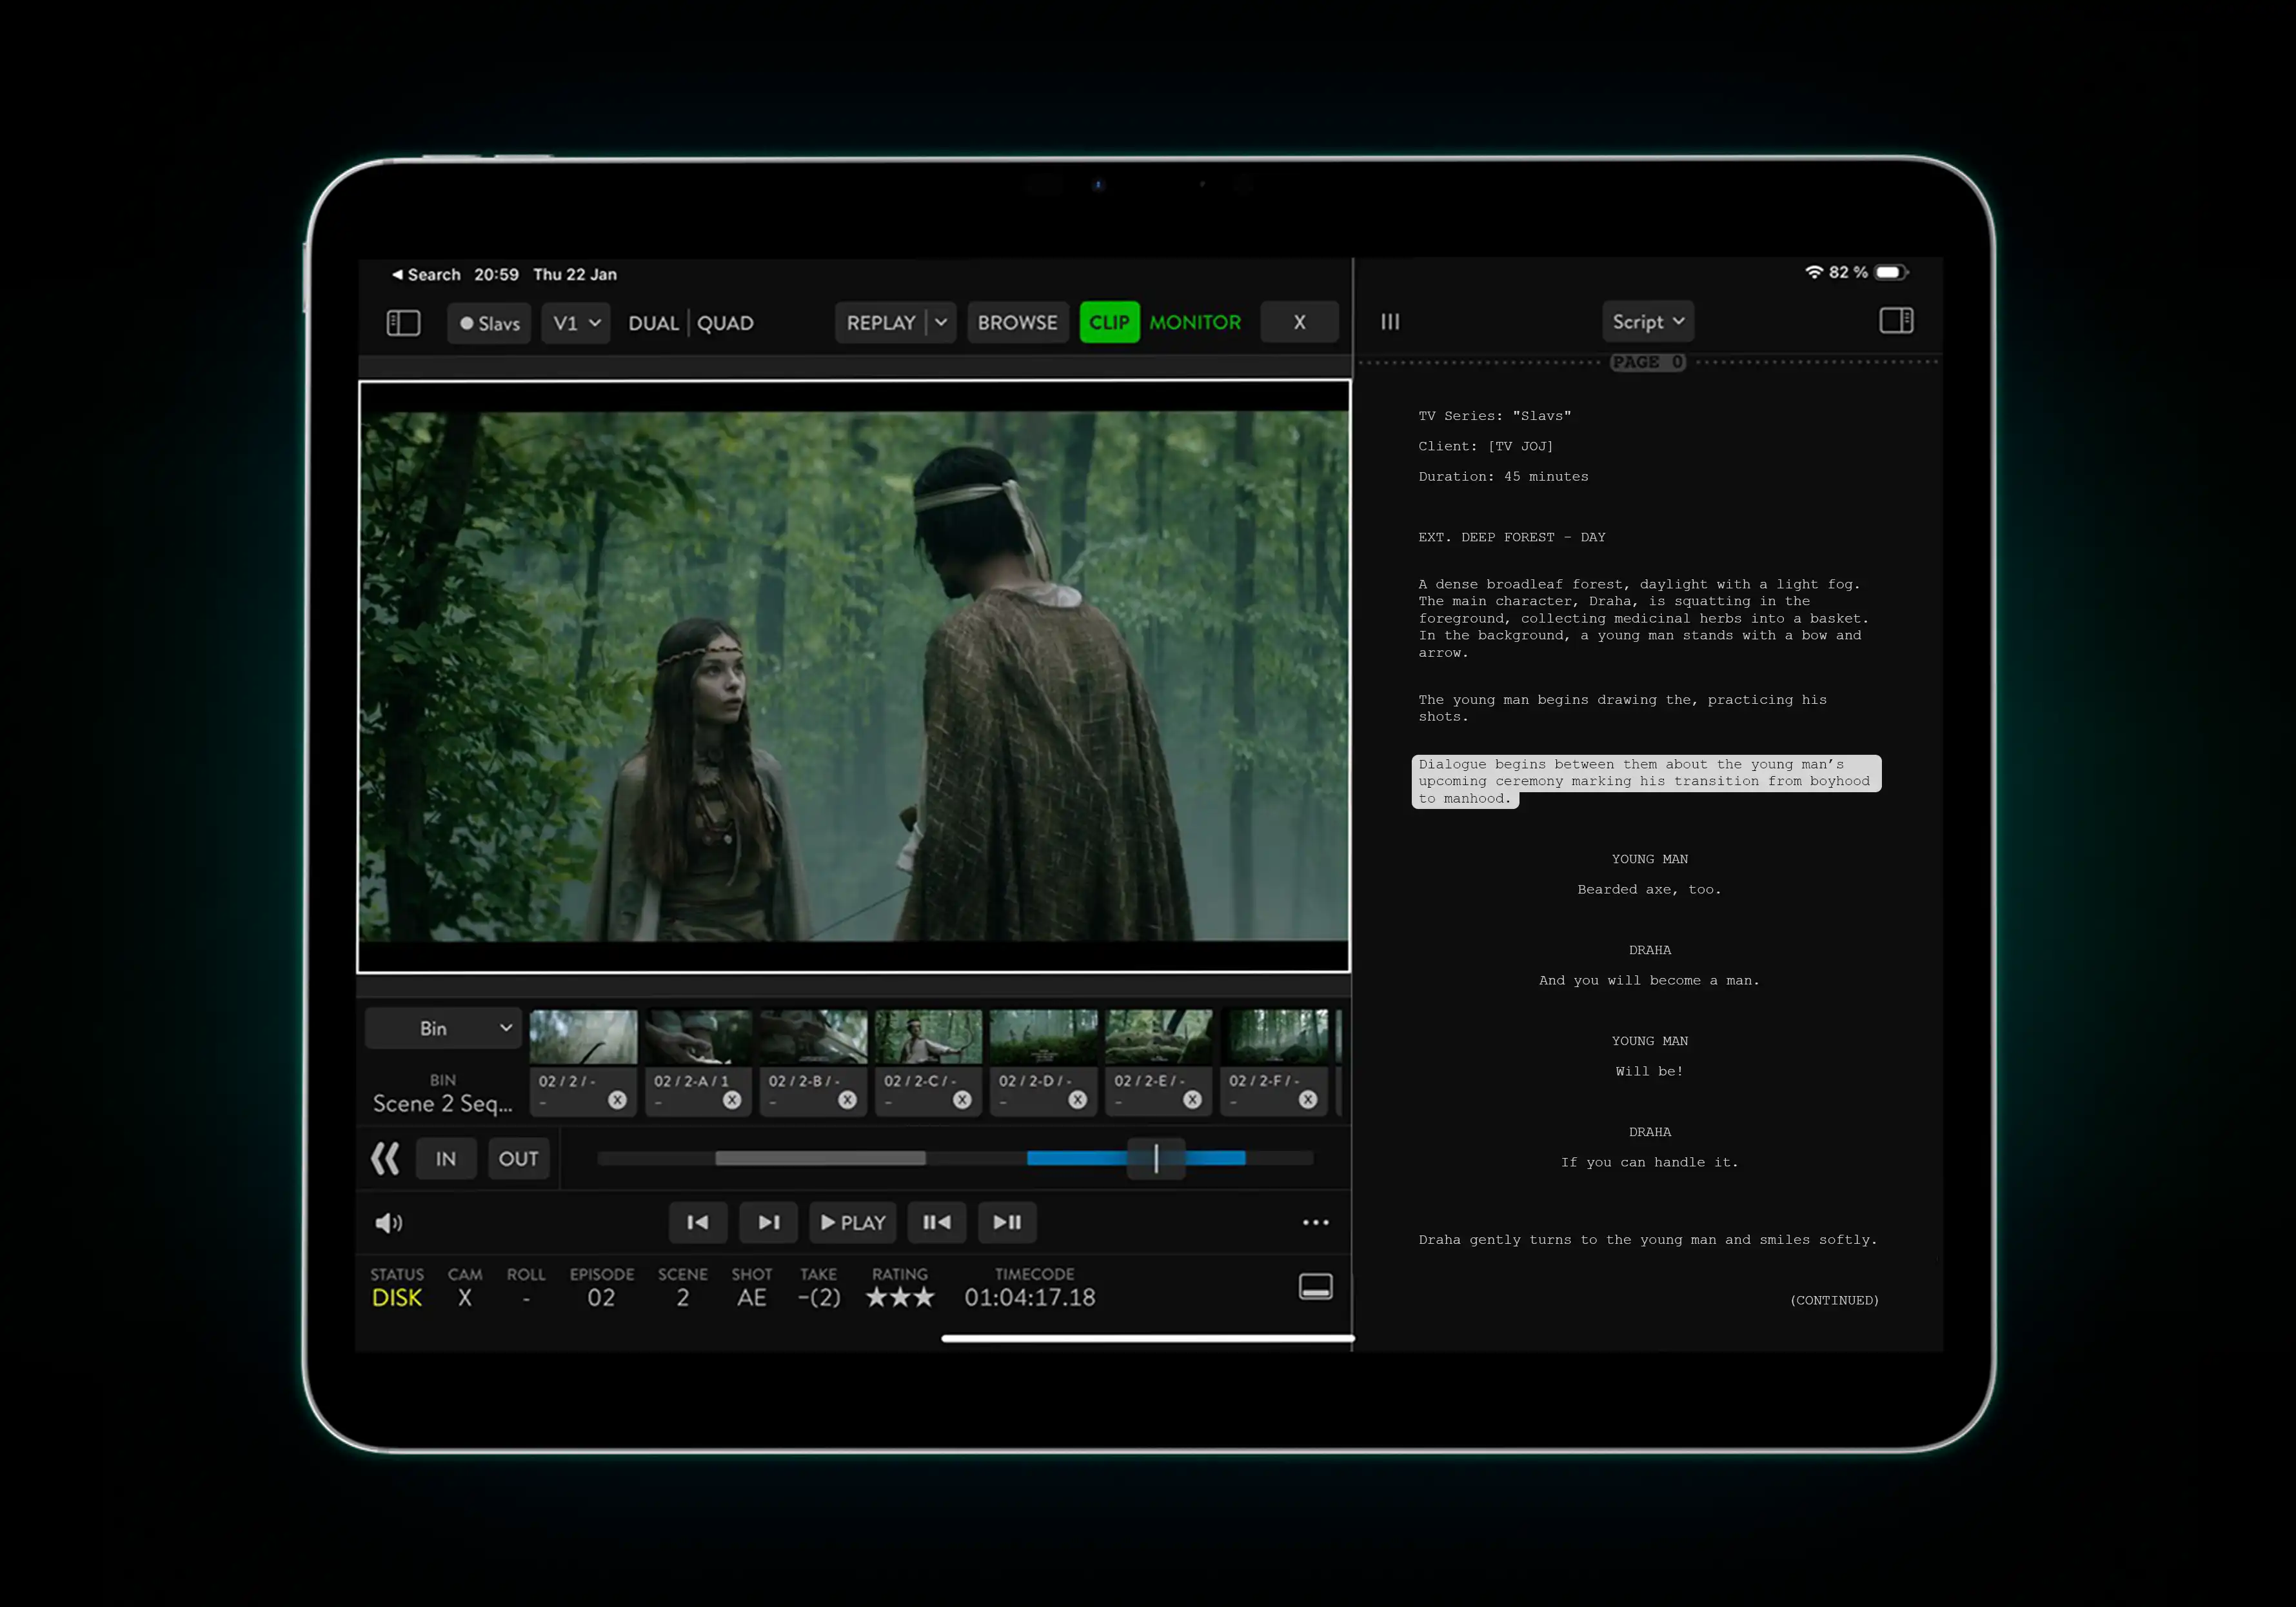Jump to previous clip button
The width and height of the screenshot is (2296, 1607).
point(698,1222)
